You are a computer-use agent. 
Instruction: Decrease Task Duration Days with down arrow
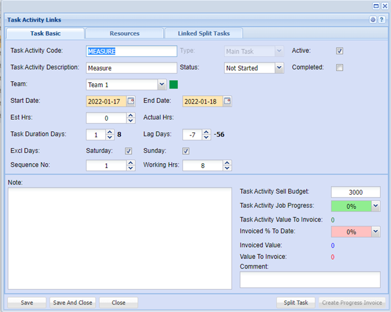pyautogui.click(x=110, y=138)
